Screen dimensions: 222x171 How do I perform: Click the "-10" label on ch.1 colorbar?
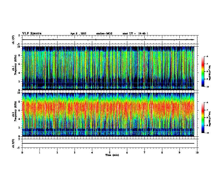coord(207,87)
